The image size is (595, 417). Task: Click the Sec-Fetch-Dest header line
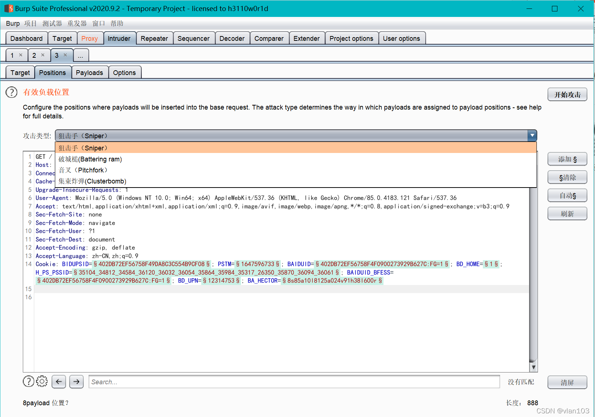tap(75, 239)
